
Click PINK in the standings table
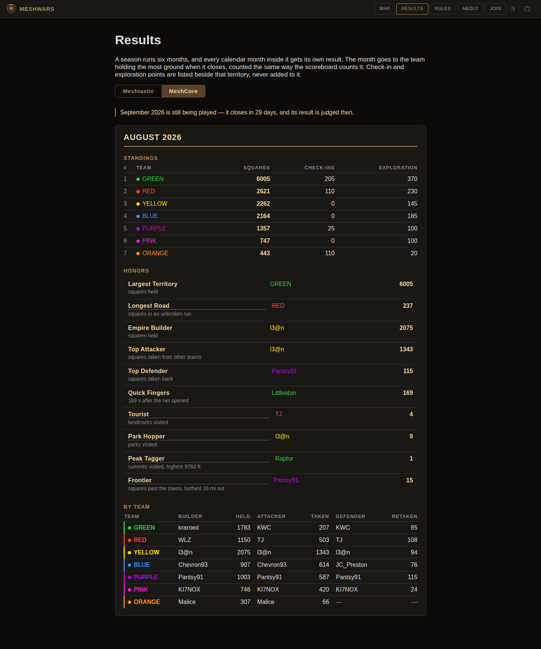click(x=150, y=241)
